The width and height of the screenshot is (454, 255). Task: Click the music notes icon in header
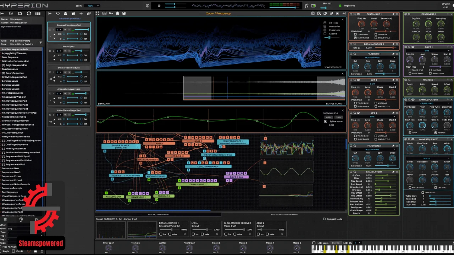pos(306,6)
